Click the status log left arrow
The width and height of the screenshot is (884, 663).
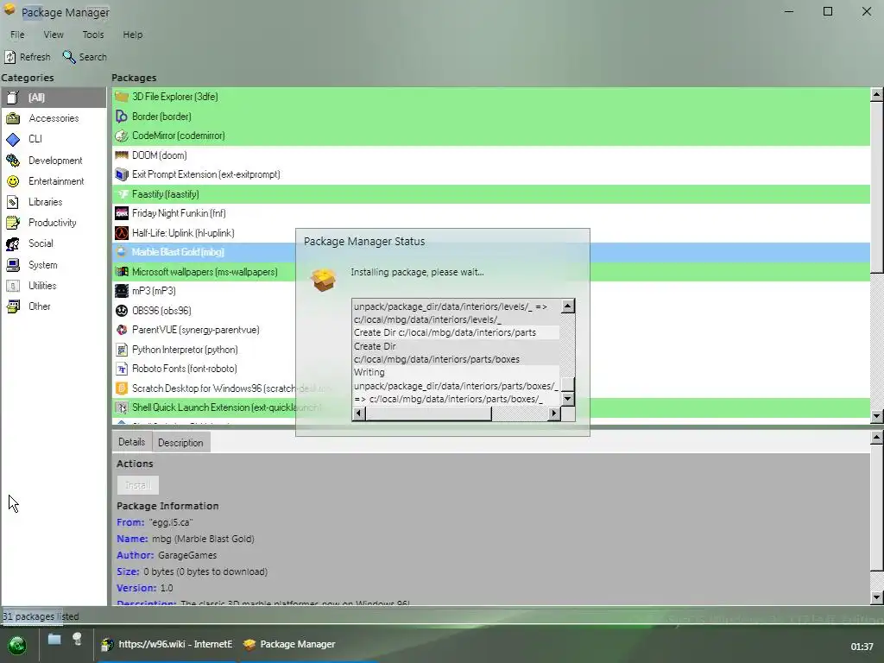(x=359, y=414)
